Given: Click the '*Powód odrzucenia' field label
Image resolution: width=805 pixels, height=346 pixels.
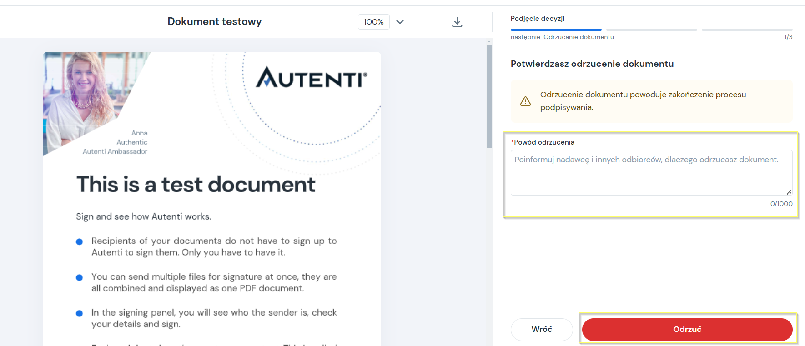Looking at the screenshot, I should pyautogui.click(x=543, y=142).
